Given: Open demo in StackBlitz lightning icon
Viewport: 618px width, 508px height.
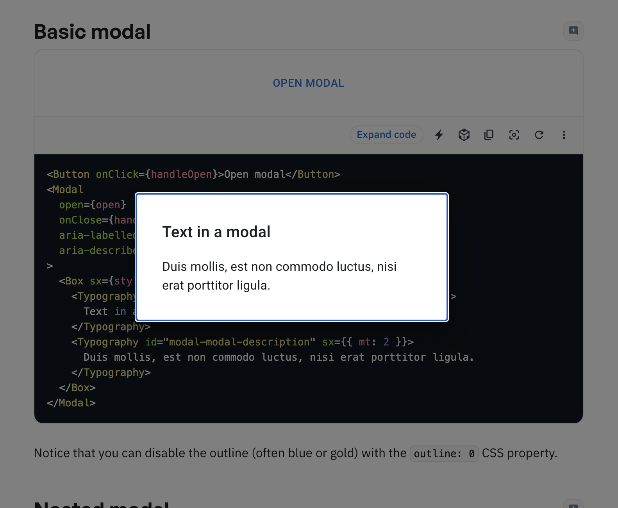Looking at the screenshot, I should pyautogui.click(x=439, y=135).
